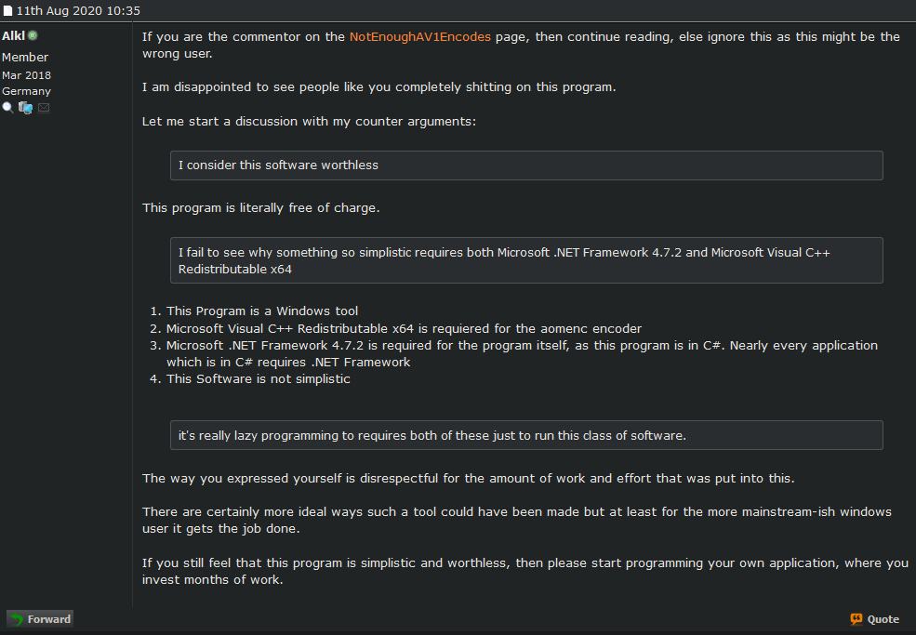Click the green arrow Forward button

click(40, 619)
